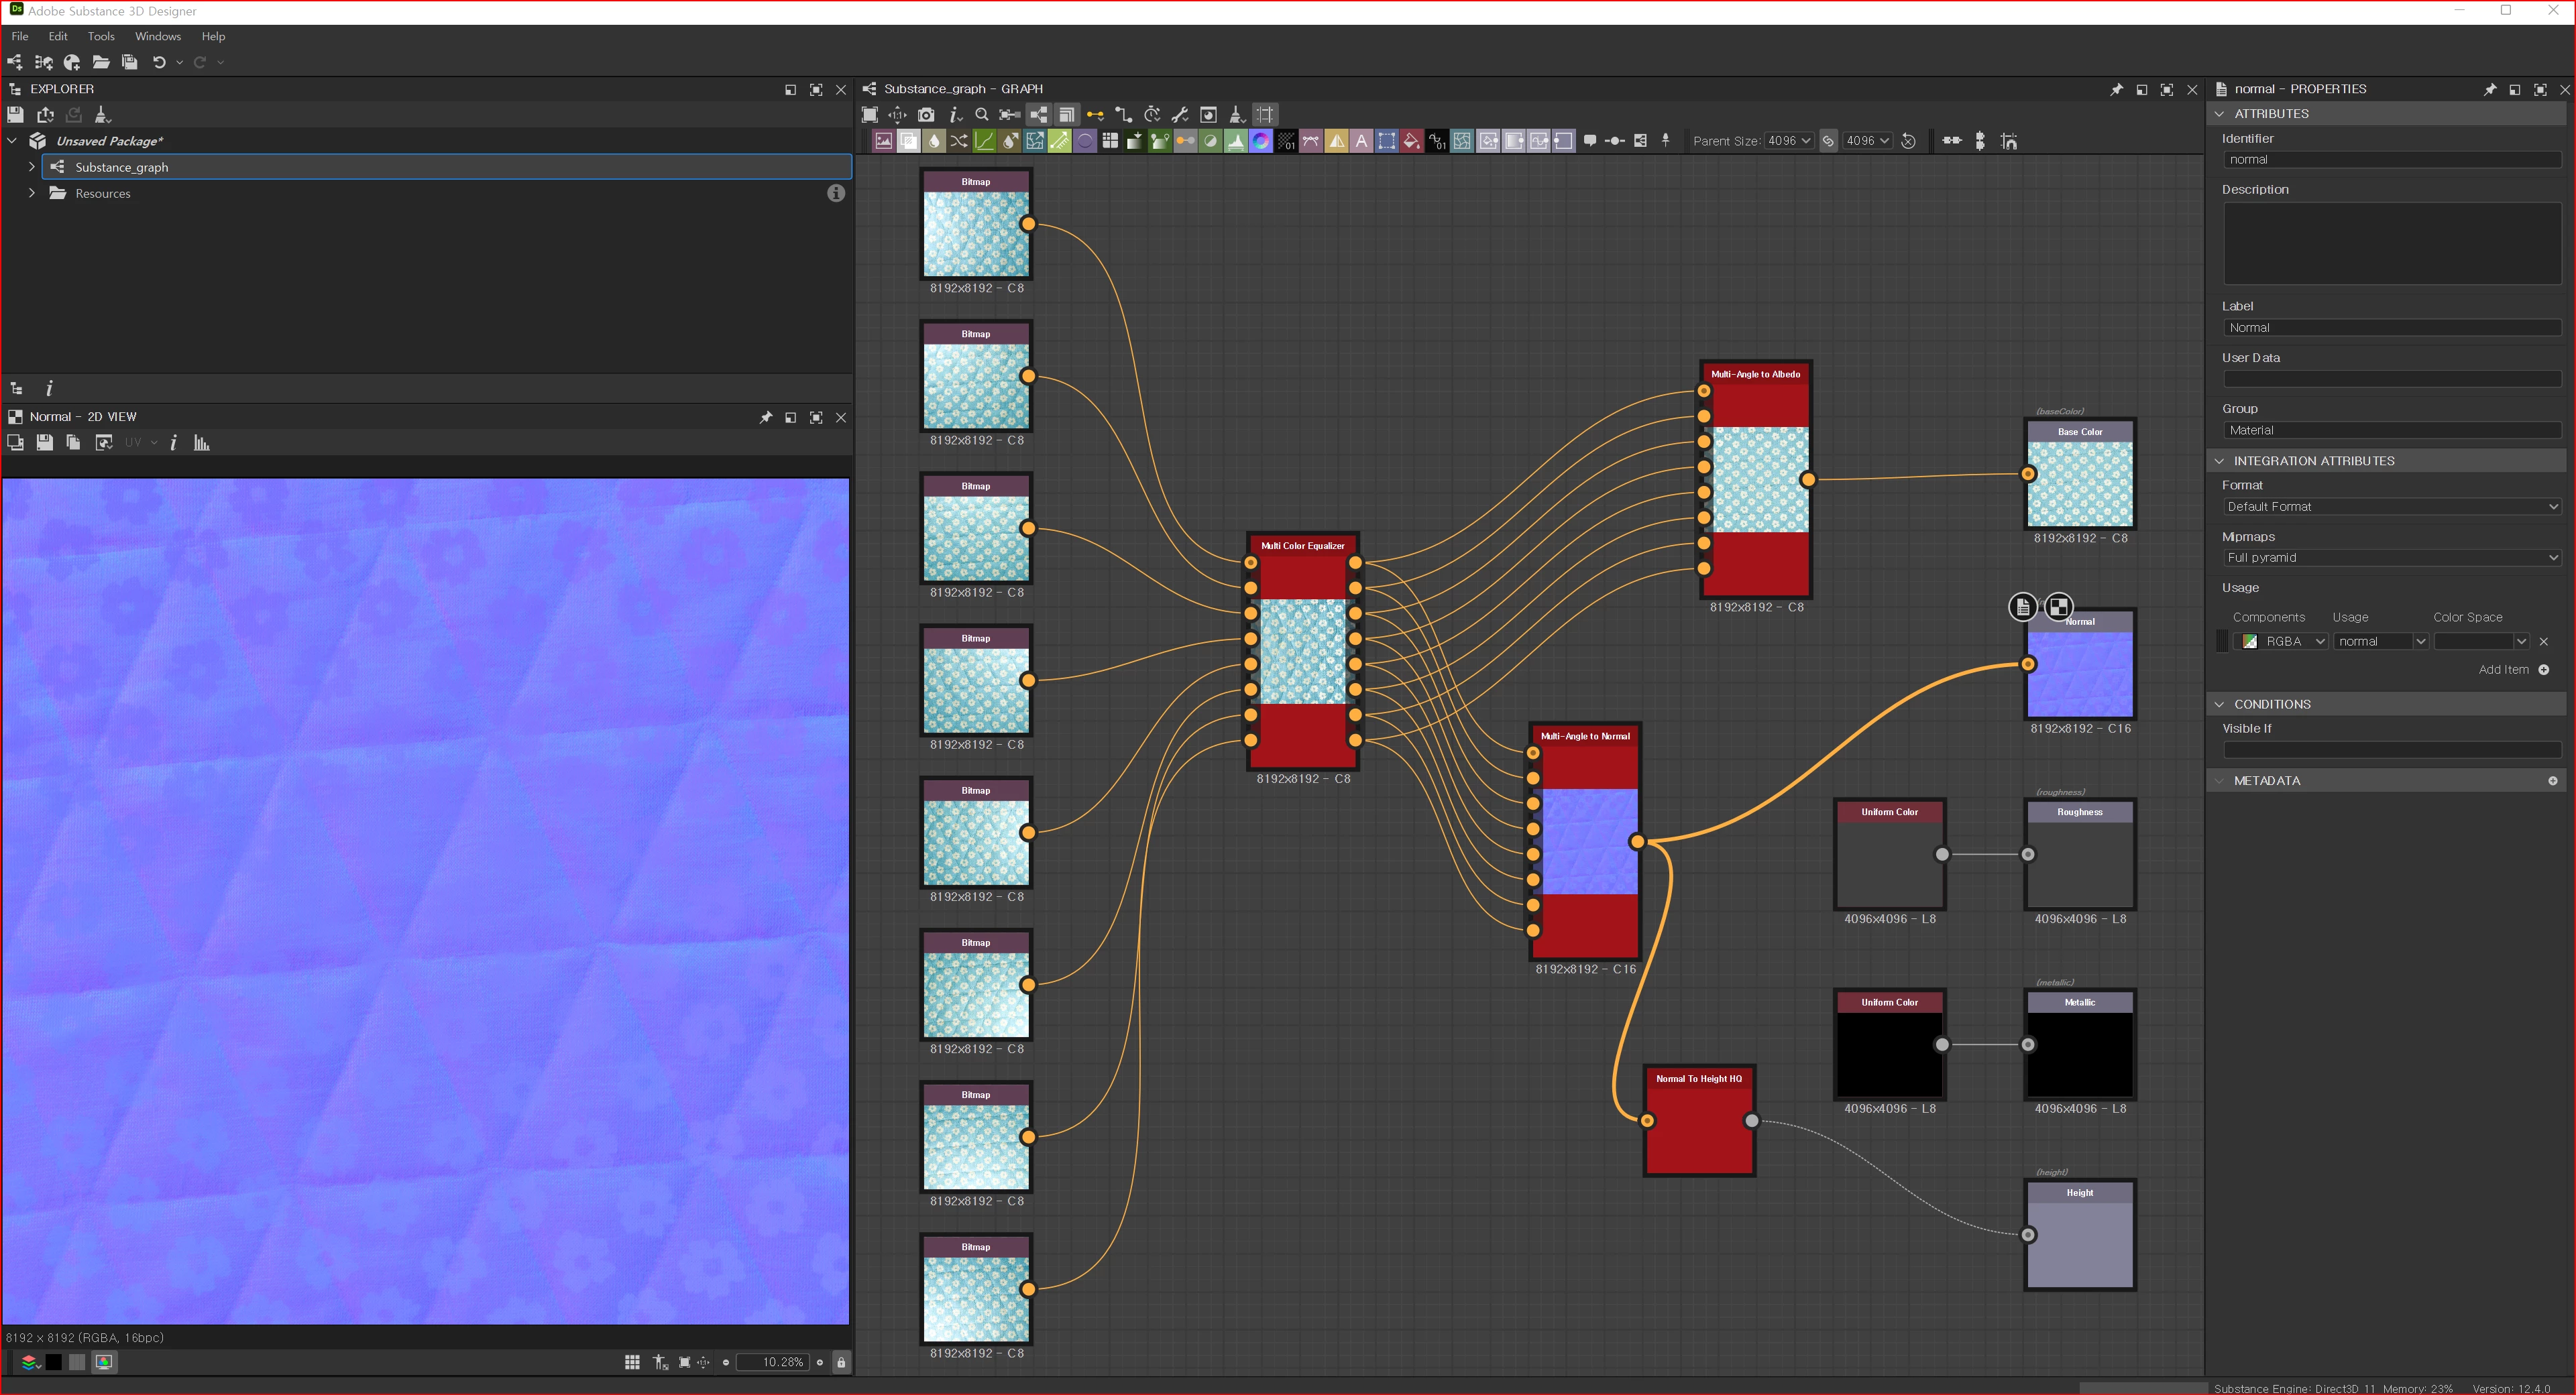Image resolution: width=2576 pixels, height=1395 pixels.
Task: Click the camera screenshot icon in graph toolbar
Action: pyautogui.click(x=926, y=115)
